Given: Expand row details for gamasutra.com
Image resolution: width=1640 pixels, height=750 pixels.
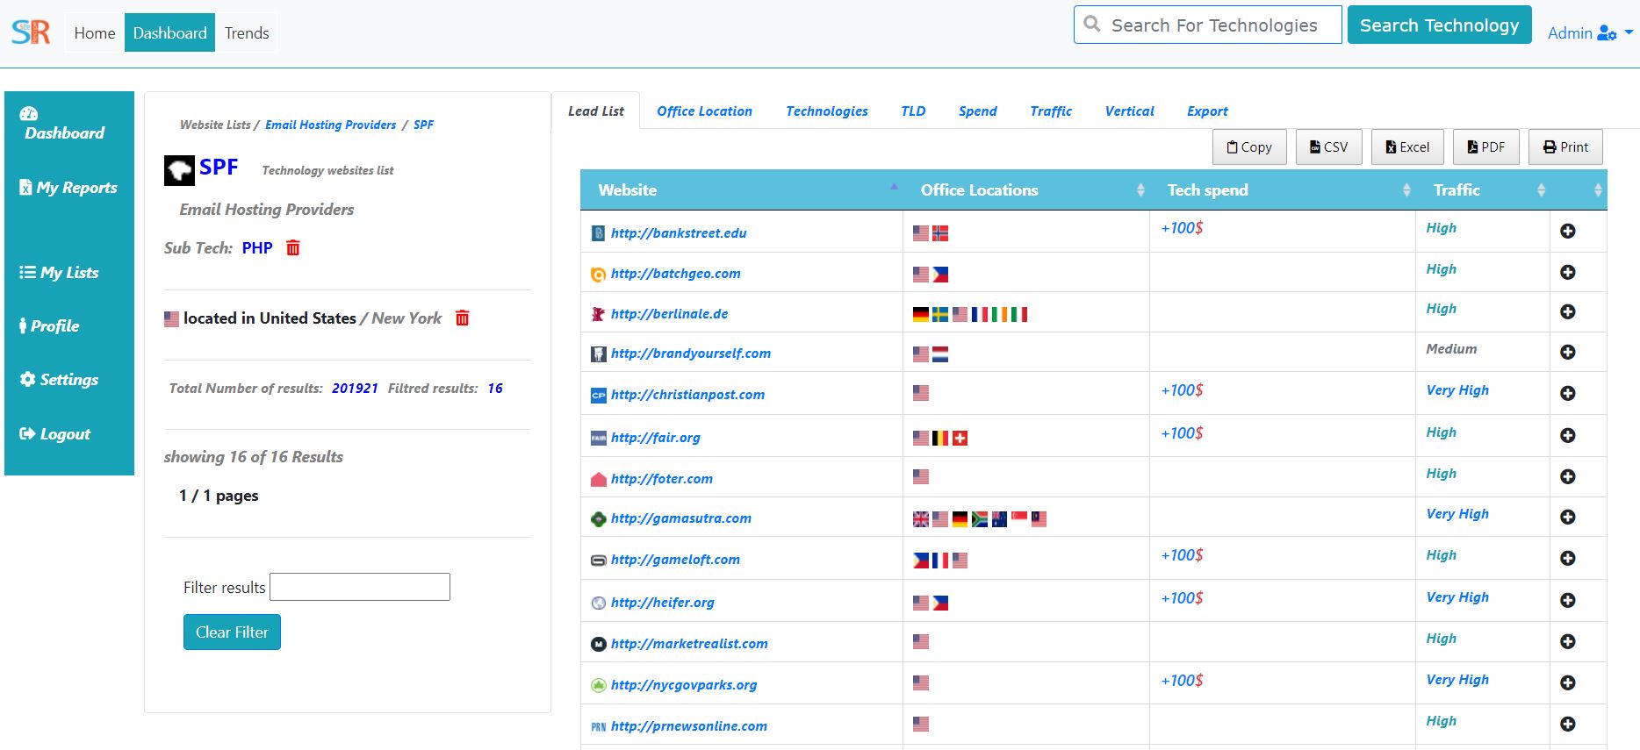Looking at the screenshot, I should [x=1567, y=517].
